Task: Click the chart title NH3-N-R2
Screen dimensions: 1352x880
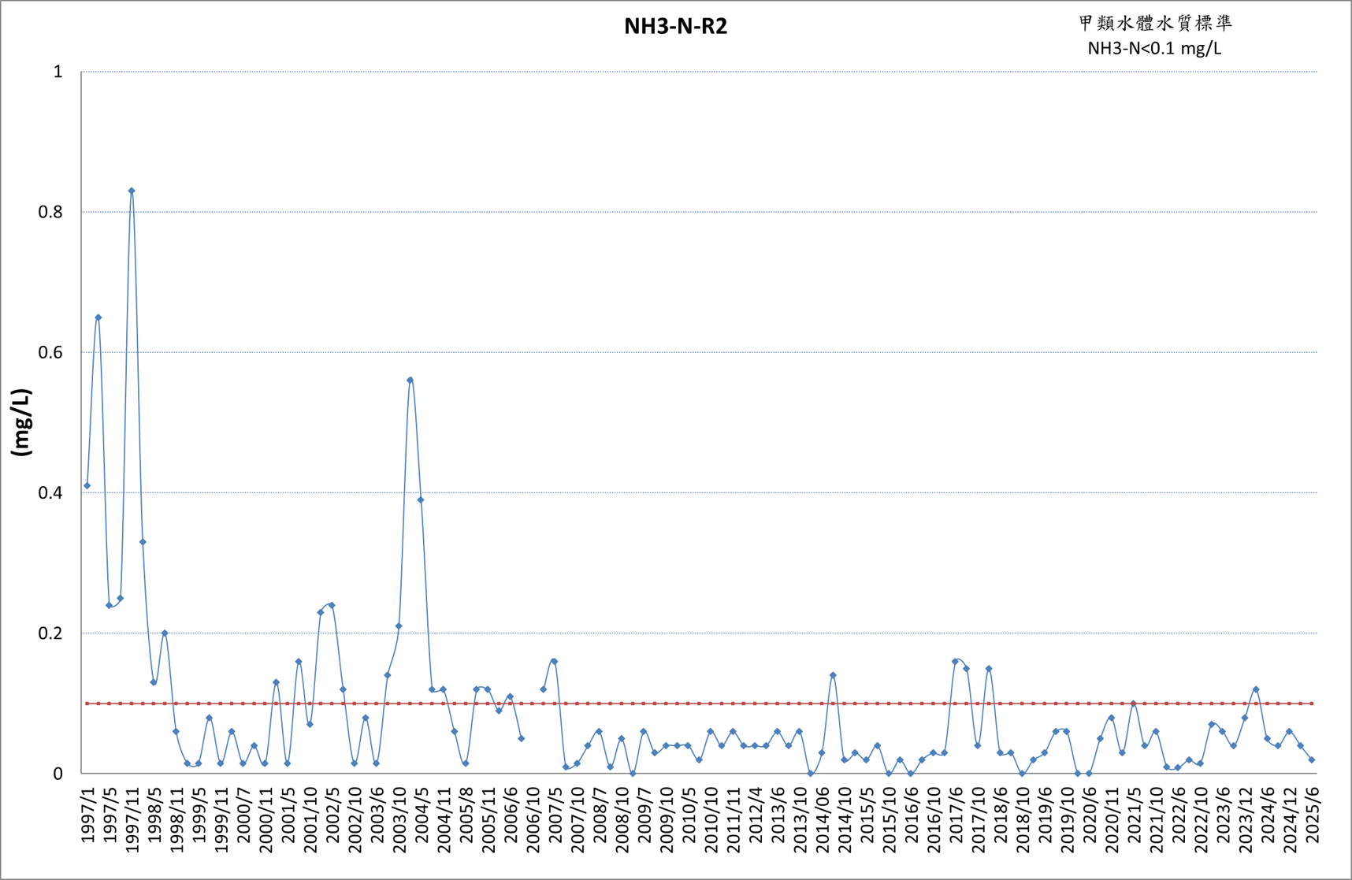Action: tap(675, 26)
